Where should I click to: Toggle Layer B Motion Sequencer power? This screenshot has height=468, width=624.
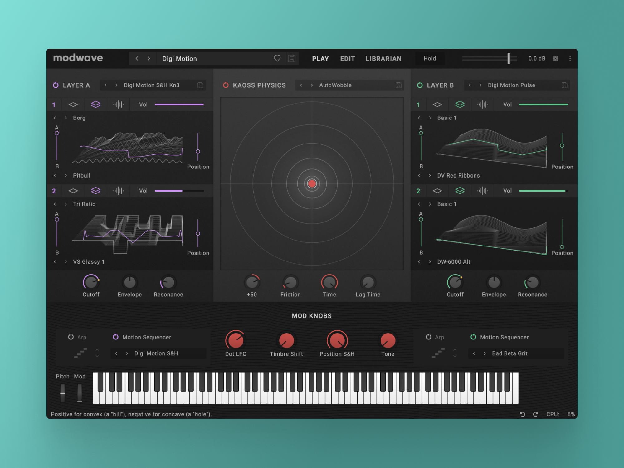click(473, 337)
